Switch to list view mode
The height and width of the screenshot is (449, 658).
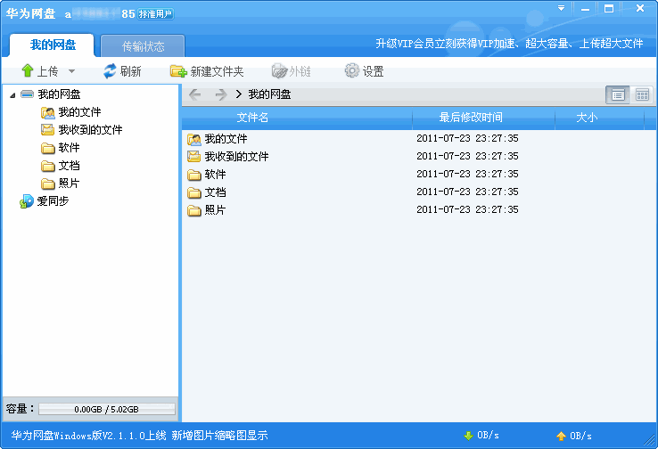tap(618, 95)
